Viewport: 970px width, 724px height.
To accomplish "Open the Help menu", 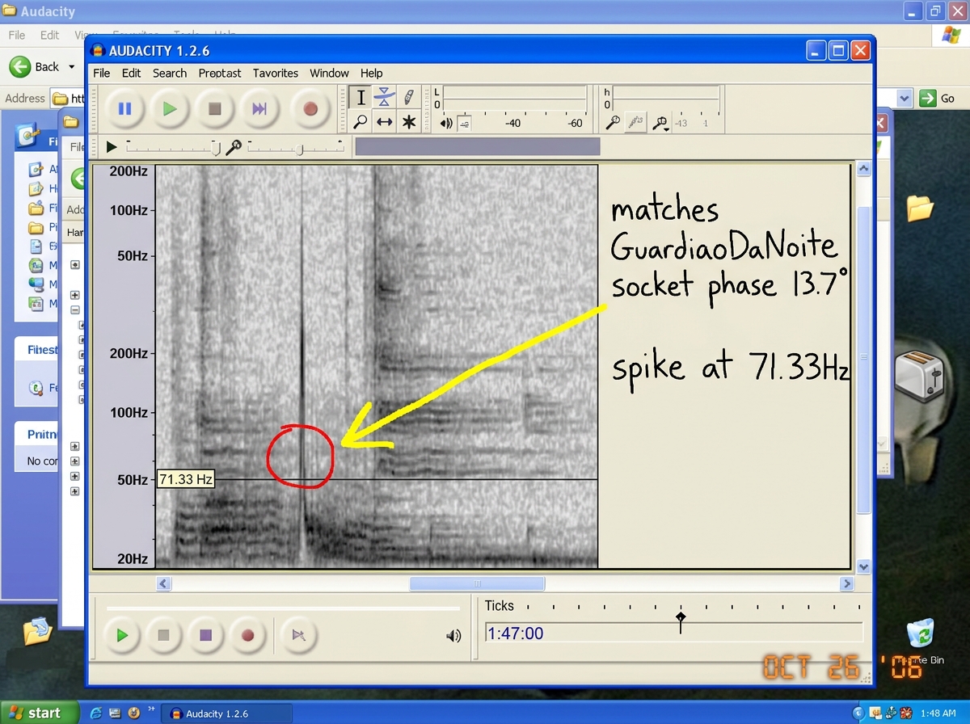I will tap(372, 73).
